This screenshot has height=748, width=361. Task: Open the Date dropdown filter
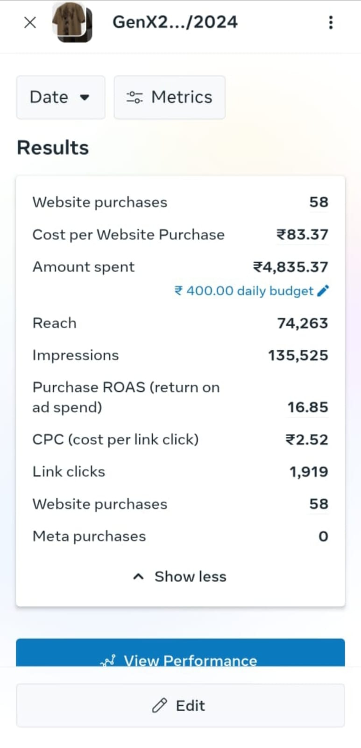(60, 97)
